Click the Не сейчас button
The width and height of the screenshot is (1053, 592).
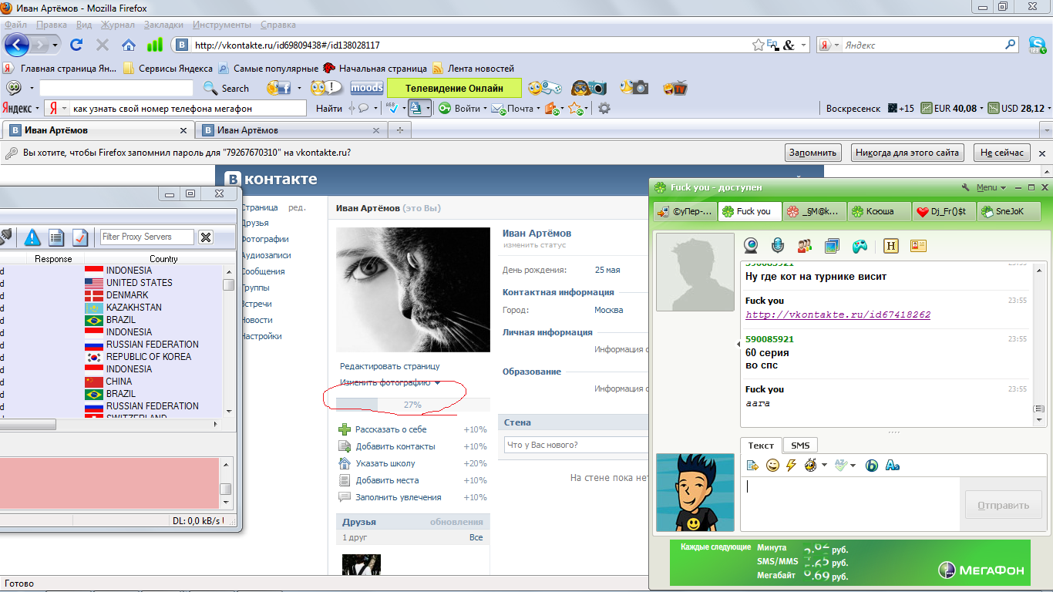(1002, 153)
